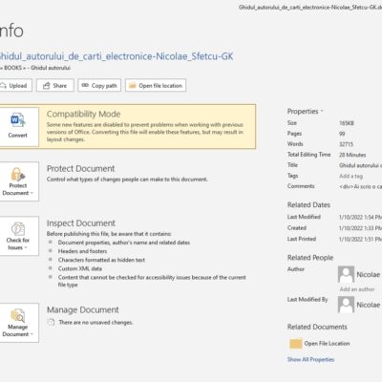Viewport: 382px width, 382px height.
Task: Click the Total Editing Time value
Action: coord(352,155)
